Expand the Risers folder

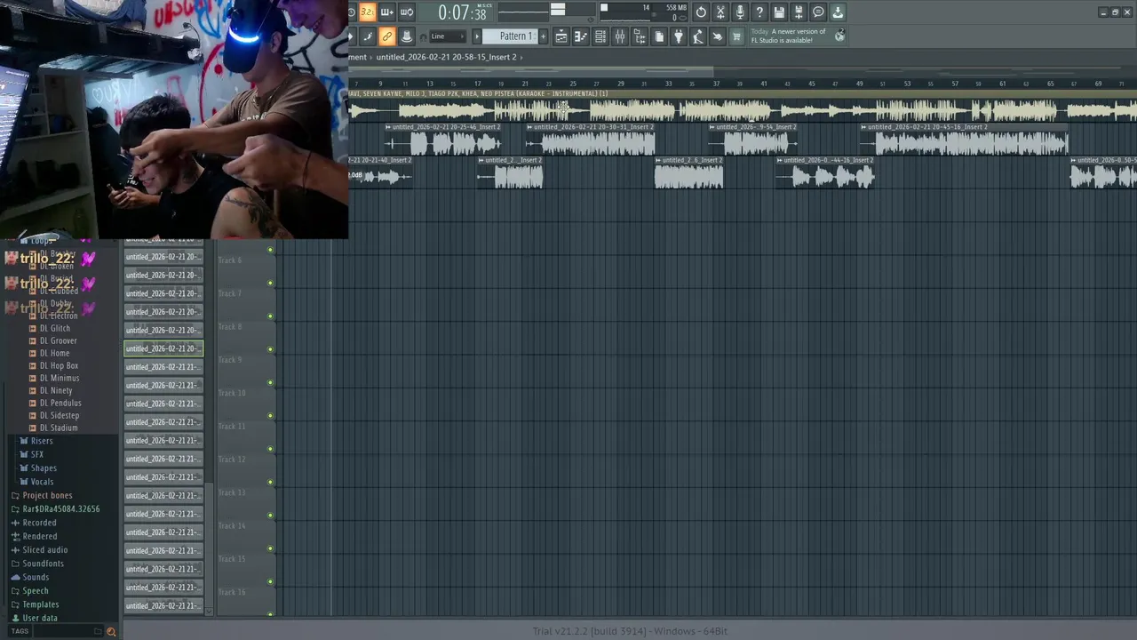point(42,441)
